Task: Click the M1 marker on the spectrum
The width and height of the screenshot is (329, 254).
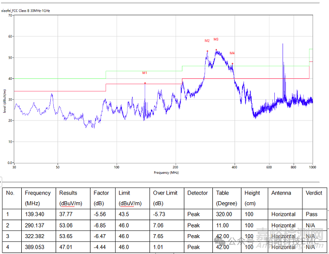Action: click(145, 73)
